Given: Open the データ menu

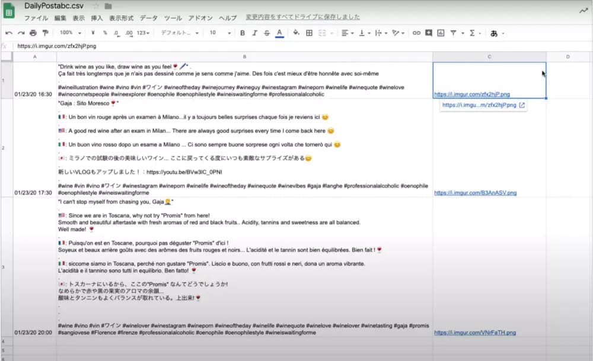Looking at the screenshot, I should 148,18.
